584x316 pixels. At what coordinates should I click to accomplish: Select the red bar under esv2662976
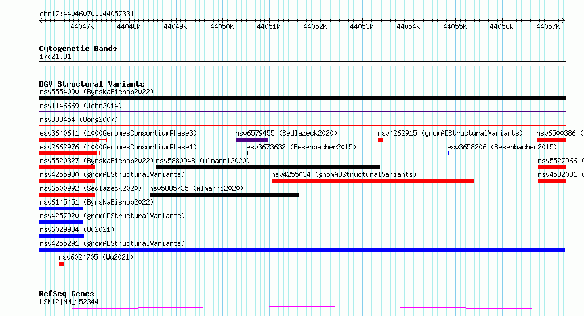[x=70, y=153]
